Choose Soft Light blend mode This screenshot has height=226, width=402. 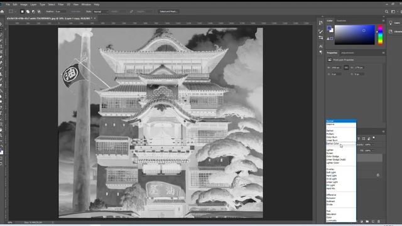(341, 173)
